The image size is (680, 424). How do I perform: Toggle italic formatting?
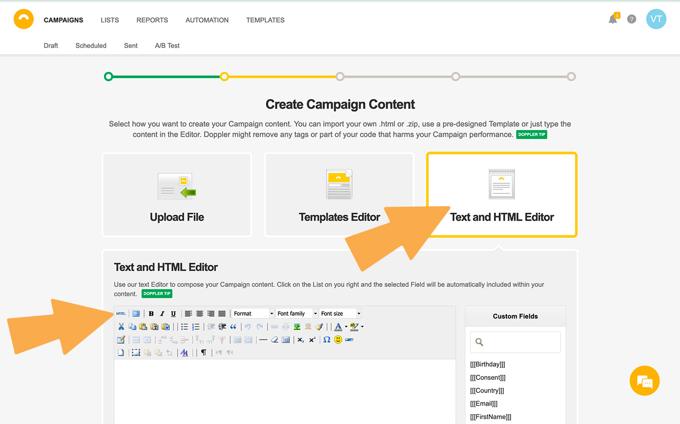point(162,313)
